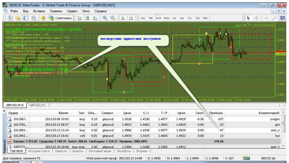The image size is (289, 163).
Task: Click the Мой рабочий проф status entry
Action: coord(102,158)
